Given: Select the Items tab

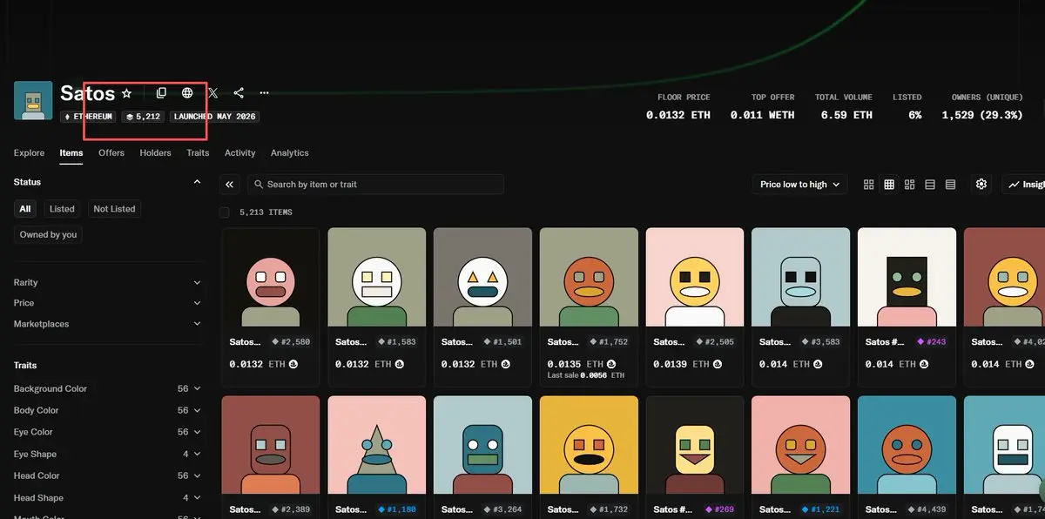Looking at the screenshot, I should 71,153.
